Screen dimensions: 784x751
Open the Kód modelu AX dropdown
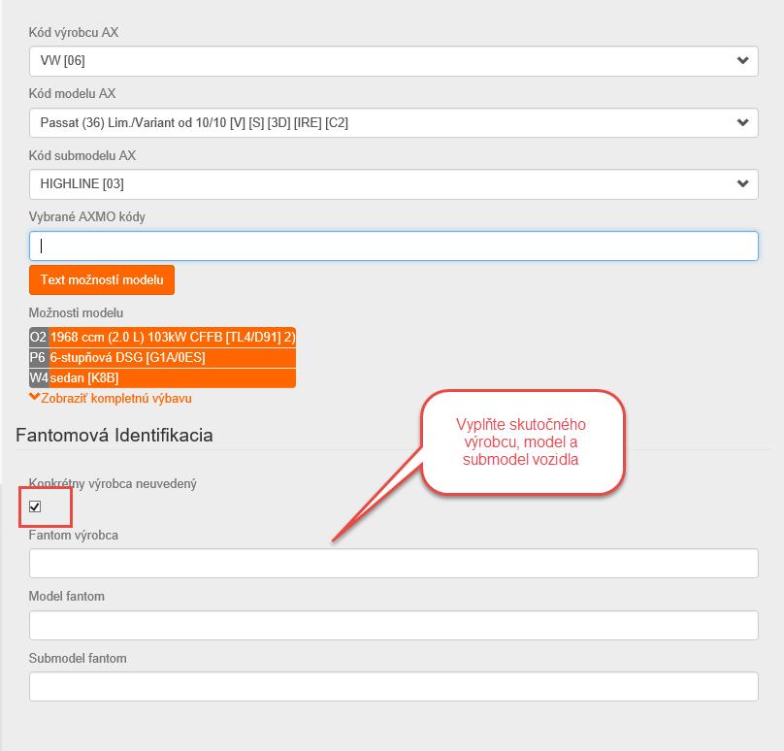tap(394, 122)
